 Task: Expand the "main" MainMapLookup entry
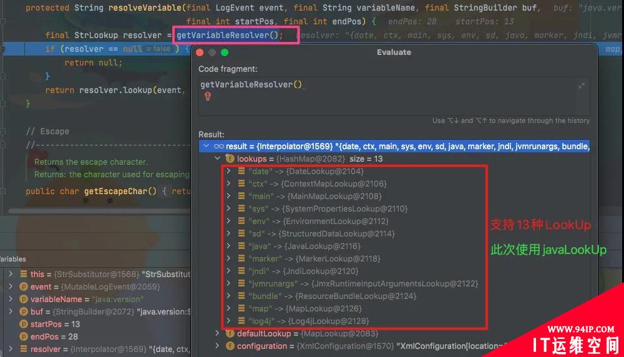coord(229,196)
